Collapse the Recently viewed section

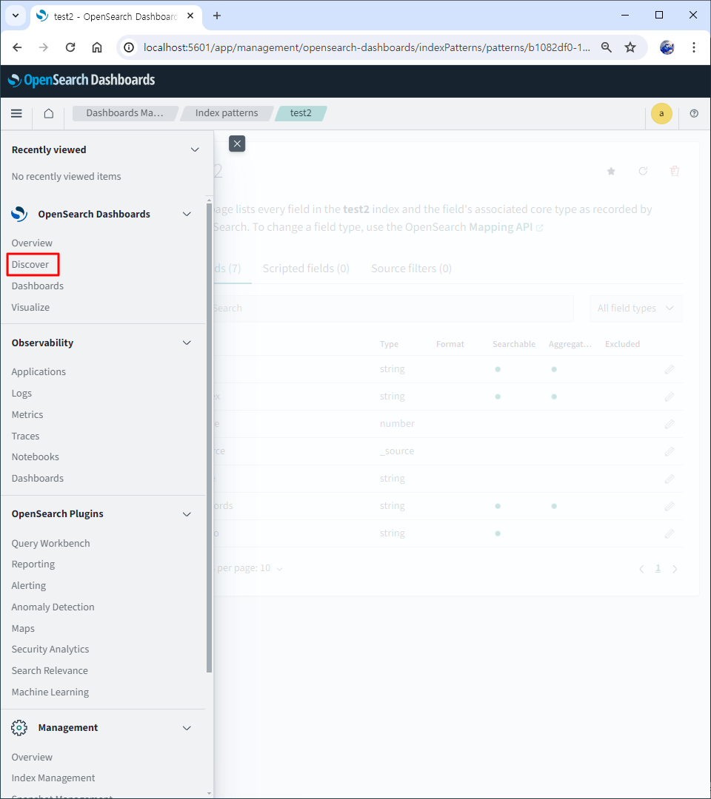point(195,149)
